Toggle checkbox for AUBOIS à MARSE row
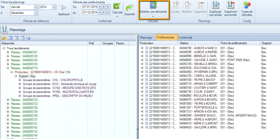This screenshot has width=280, height=139. (147, 52)
